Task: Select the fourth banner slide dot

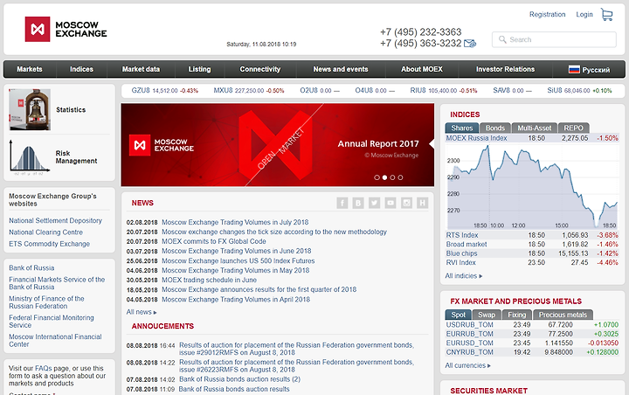Action: pos(400,177)
